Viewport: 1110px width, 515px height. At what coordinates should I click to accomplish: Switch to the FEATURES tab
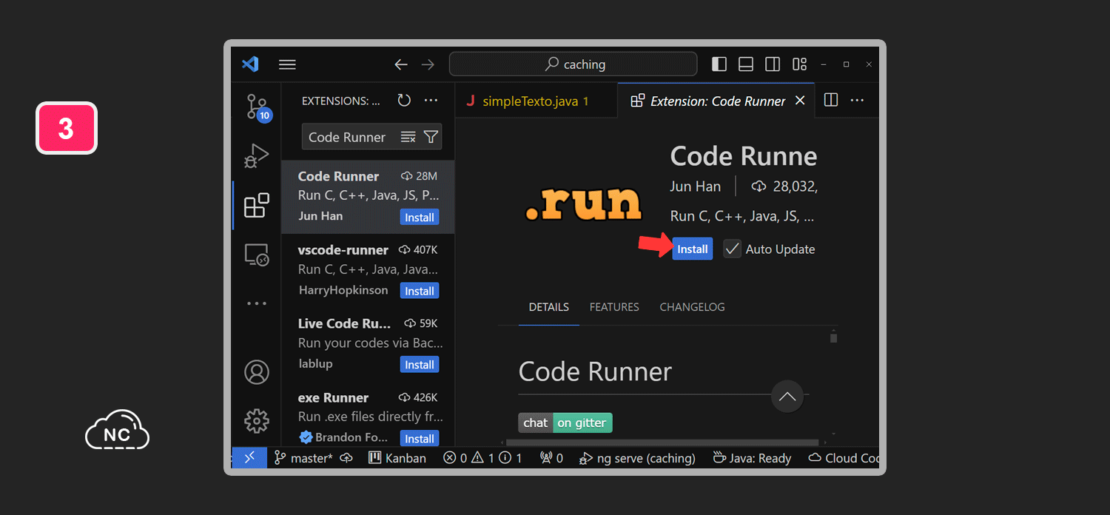point(614,307)
